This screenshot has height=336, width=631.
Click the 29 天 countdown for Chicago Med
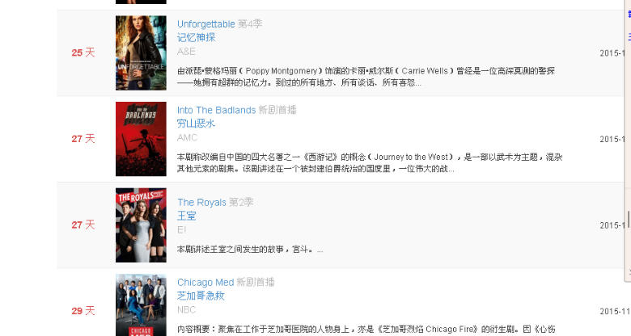point(83,311)
